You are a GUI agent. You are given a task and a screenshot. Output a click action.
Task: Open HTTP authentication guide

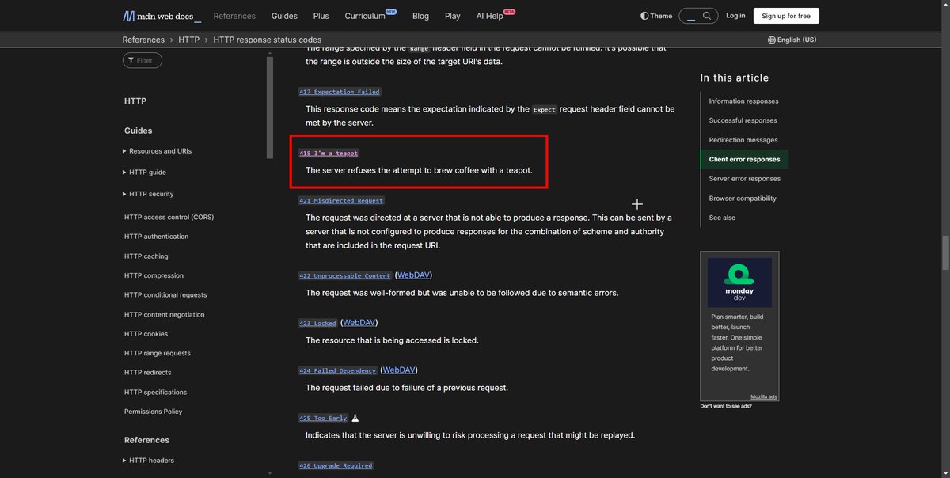(x=156, y=237)
